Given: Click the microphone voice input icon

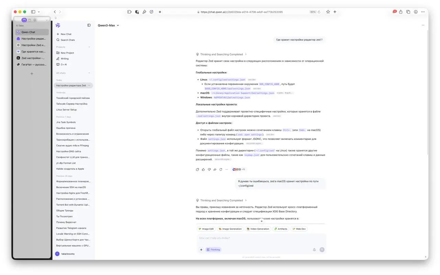Looking at the screenshot, I should point(314,250).
